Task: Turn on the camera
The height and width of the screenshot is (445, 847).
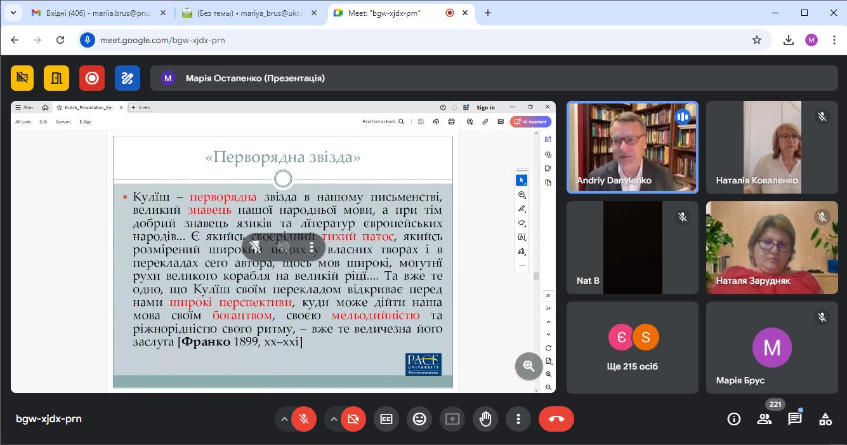Action: 353,419
